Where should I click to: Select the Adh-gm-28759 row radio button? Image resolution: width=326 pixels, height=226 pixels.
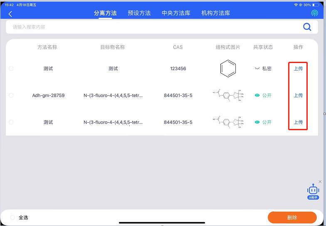11,95
